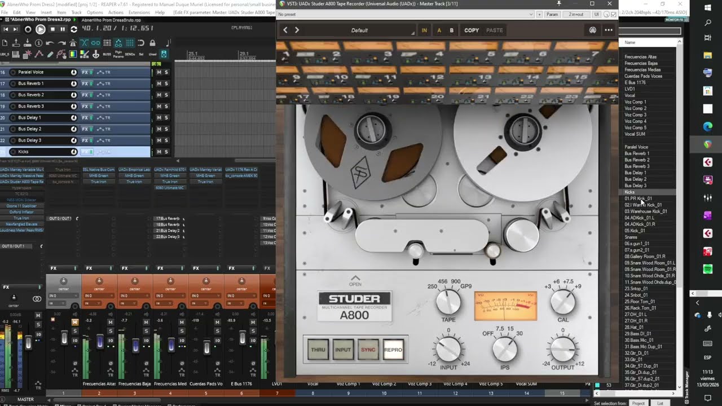Click the transport Record button
722x406 pixels.
click(x=28, y=29)
